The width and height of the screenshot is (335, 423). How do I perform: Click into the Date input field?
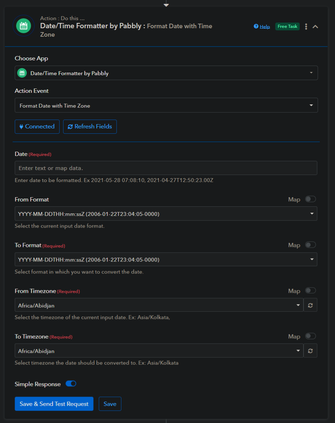click(166, 168)
